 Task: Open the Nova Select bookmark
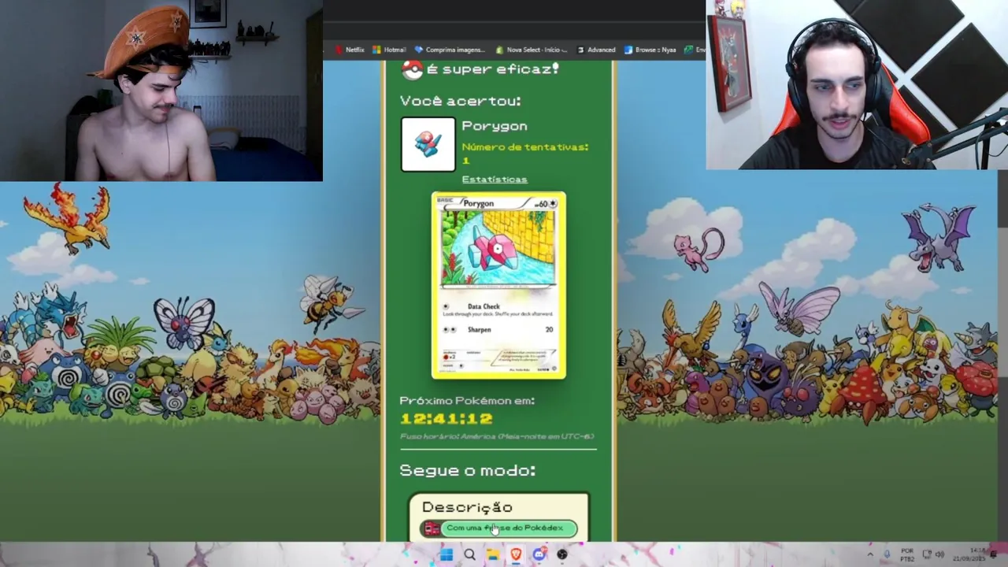532,50
